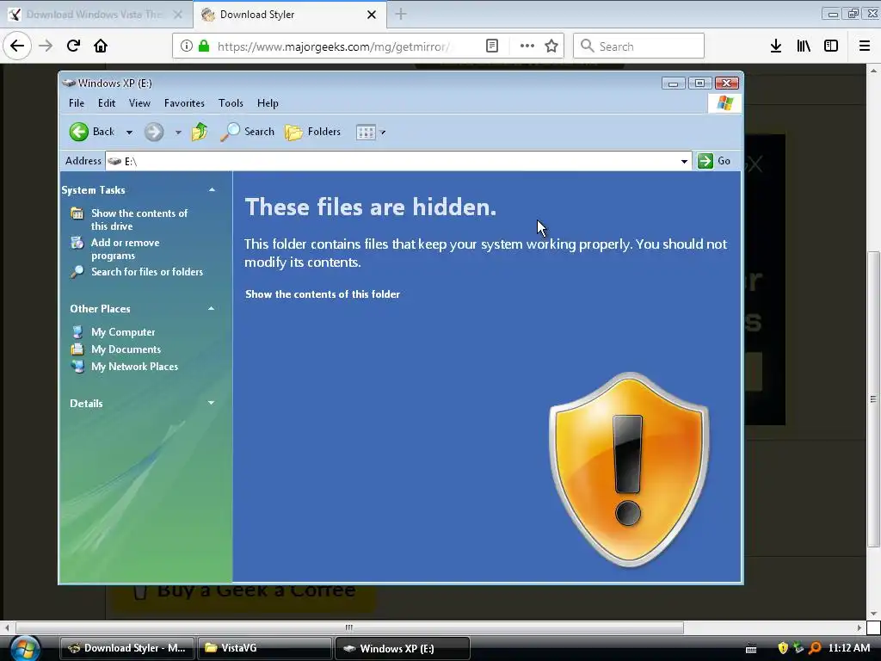Image resolution: width=881 pixels, height=661 pixels.
Task: Click the Firefox vertical scrollbar thumb
Action: point(873,398)
